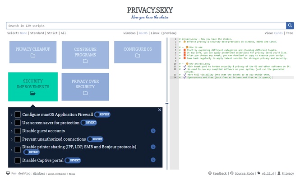
Task: Toggle revert for macOS Application Firewall
Action: pyautogui.click(x=102, y=114)
